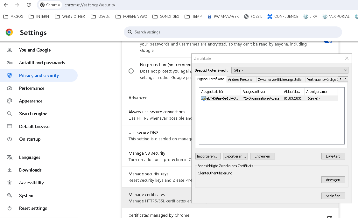The image size is (358, 218).
Task: Switch to the Zwischenzertifizierungsstellen tab
Action: [x=281, y=80]
